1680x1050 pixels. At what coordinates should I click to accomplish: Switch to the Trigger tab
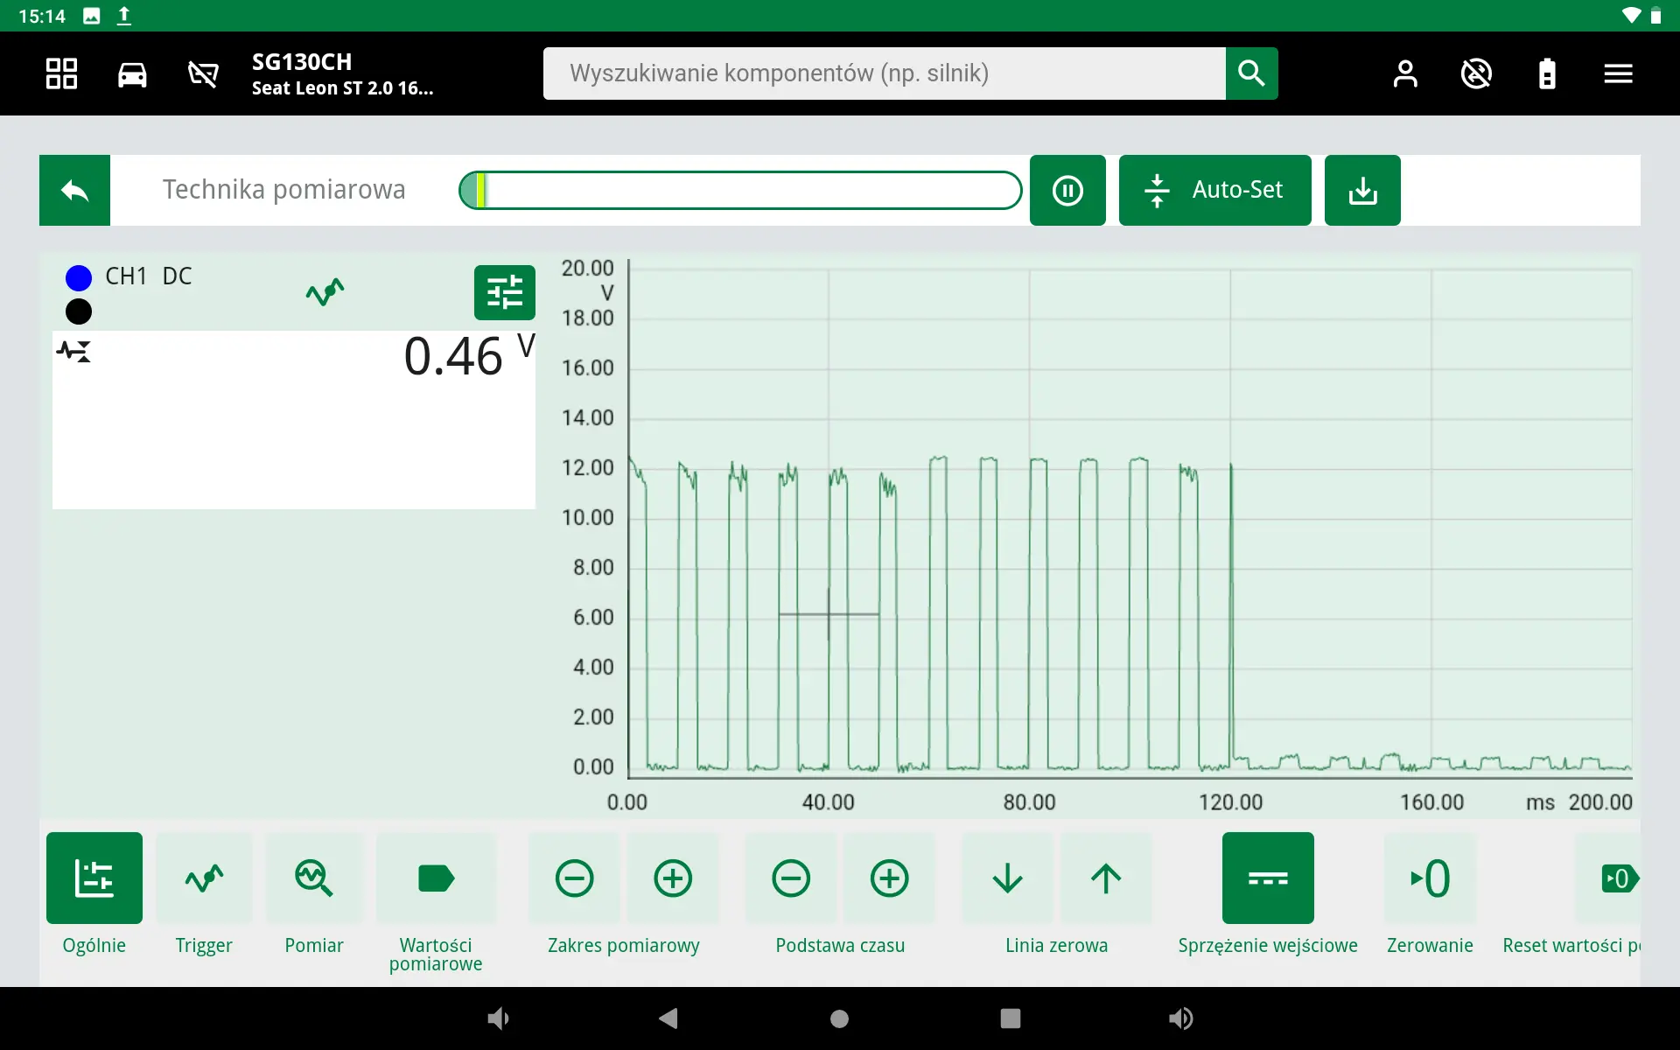pyautogui.click(x=204, y=878)
